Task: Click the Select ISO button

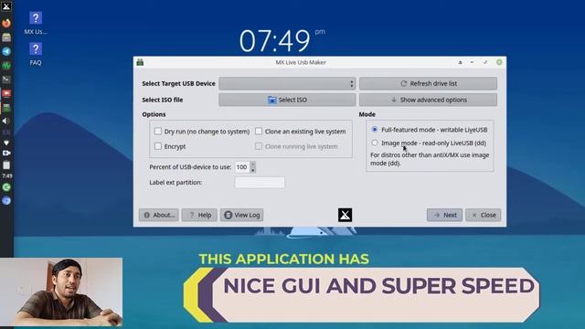Action: click(x=287, y=100)
